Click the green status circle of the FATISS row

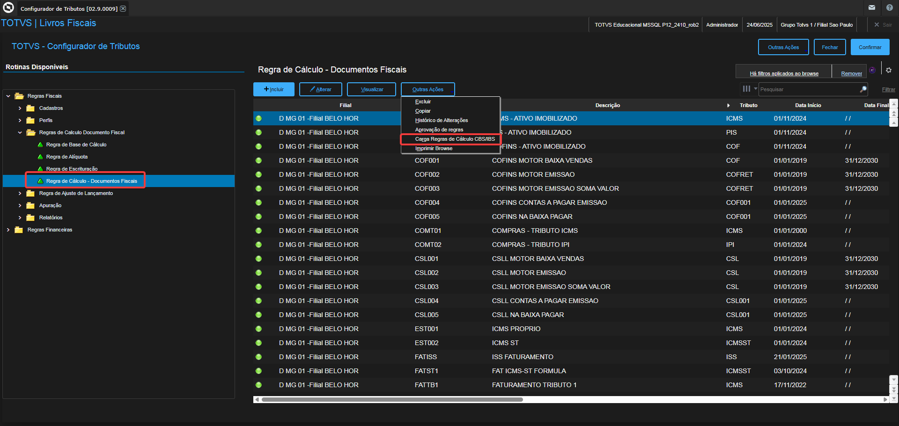click(x=258, y=357)
